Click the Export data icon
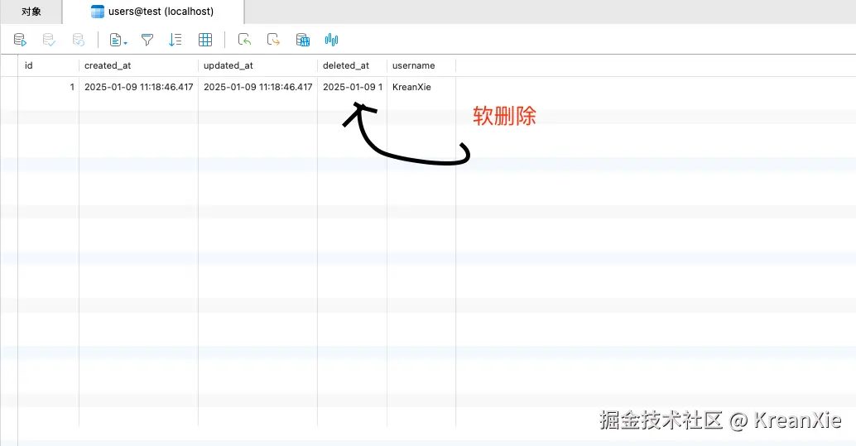The image size is (856, 446). pyautogui.click(x=273, y=40)
